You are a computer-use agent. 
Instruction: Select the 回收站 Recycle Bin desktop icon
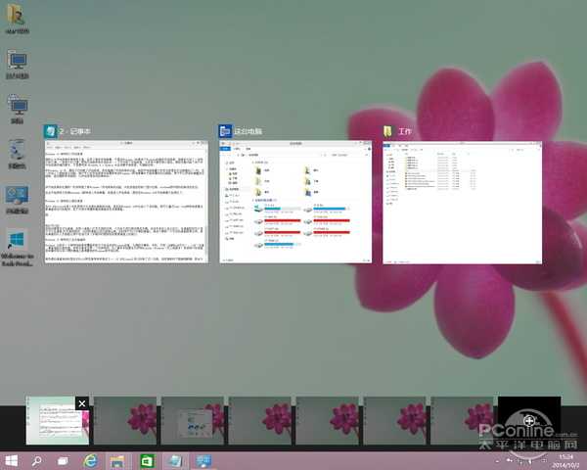18,154
